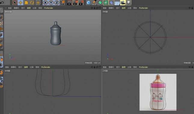Viewport: 194px width, 114px height.
Task: Open 面板 menu in perspective viewport
Action: tap(40, 8)
